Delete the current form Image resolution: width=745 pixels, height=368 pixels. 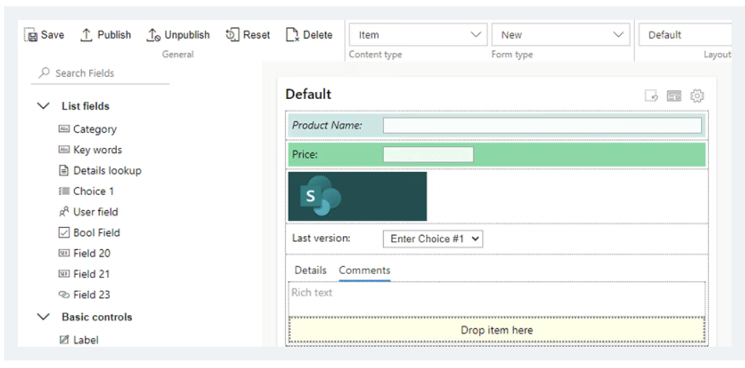coord(309,35)
